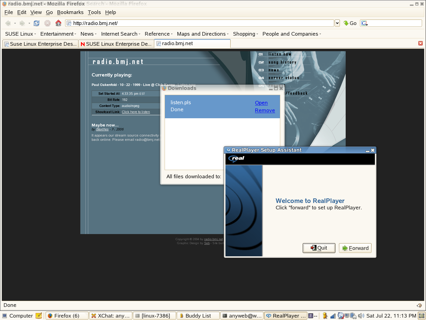Click the radio.bmj.net footer copyright link
Viewport: 426px width, 320px height.
[x=213, y=239]
